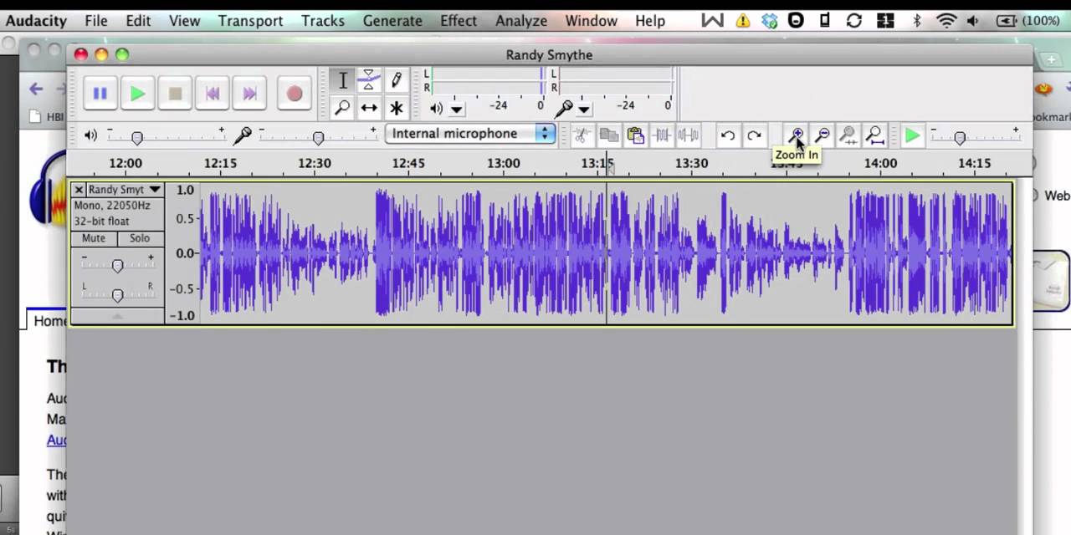
Task: Open output meter dropdown arrow
Action: pyautogui.click(x=456, y=109)
